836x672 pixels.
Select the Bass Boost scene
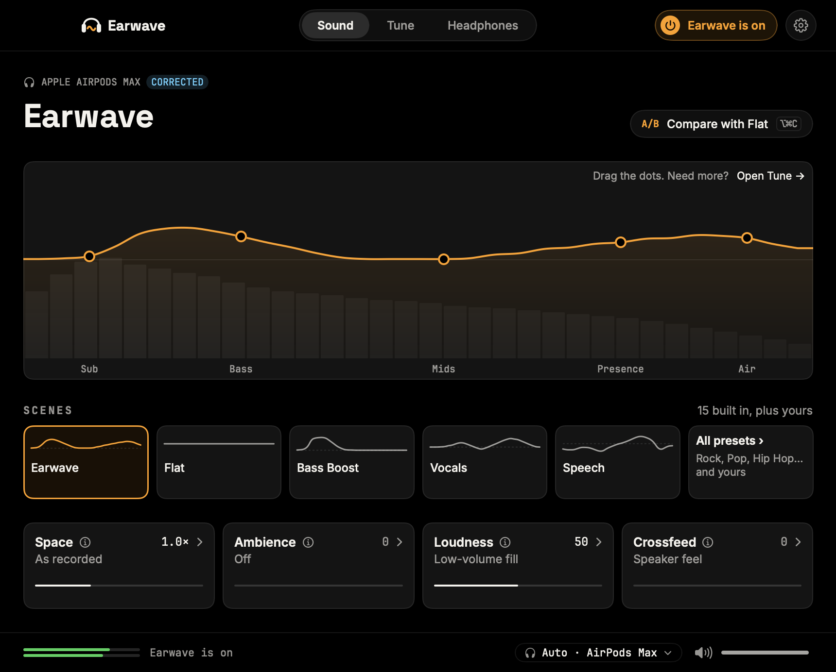(352, 462)
